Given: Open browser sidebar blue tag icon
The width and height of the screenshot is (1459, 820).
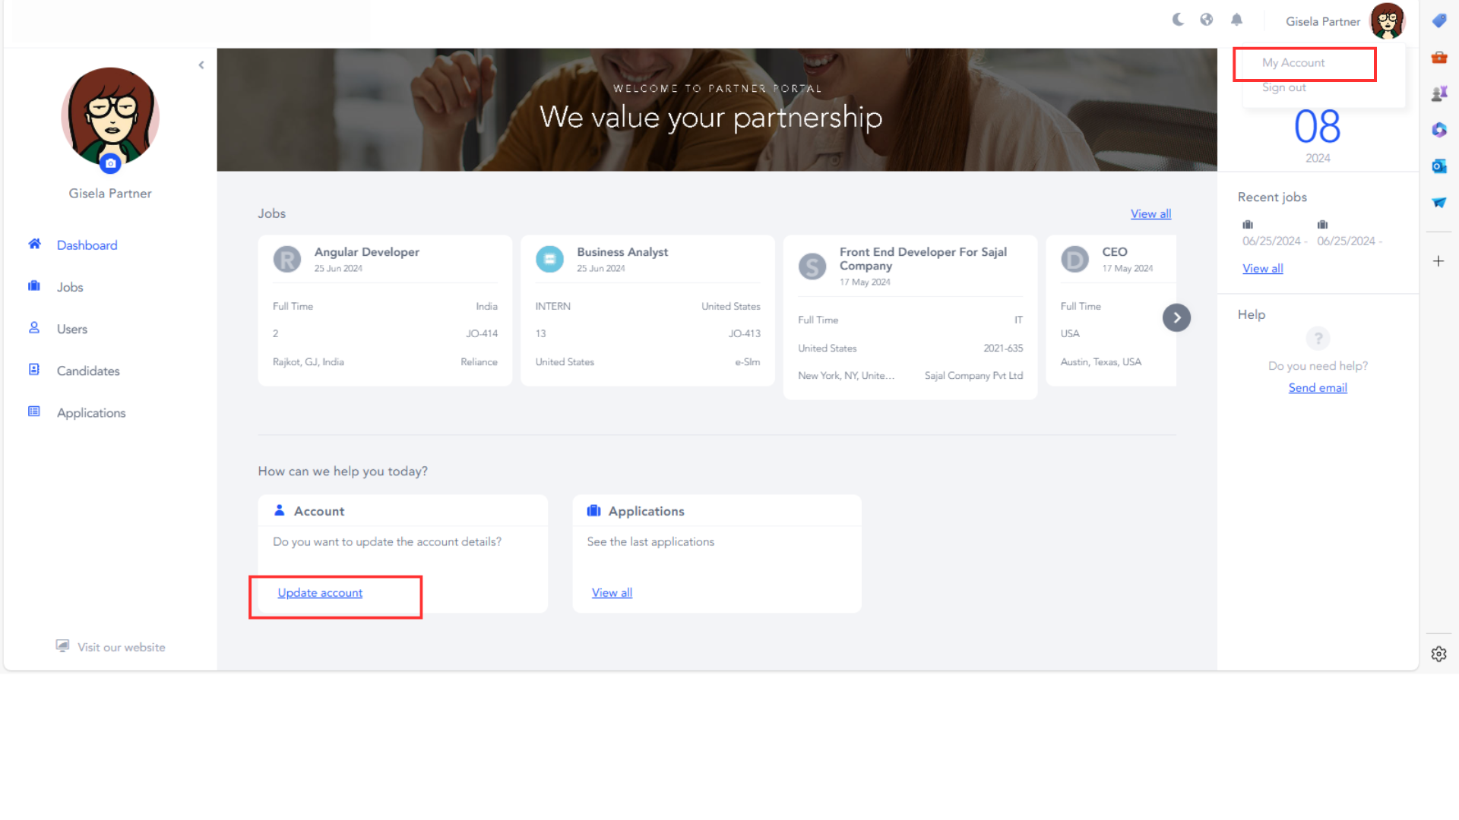Looking at the screenshot, I should tap(1439, 20).
